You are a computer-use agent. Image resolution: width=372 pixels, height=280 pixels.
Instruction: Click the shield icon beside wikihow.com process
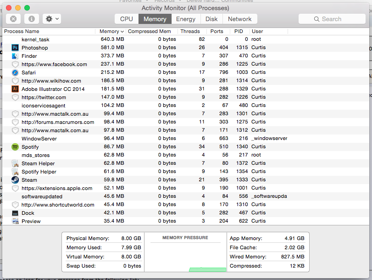pos(15,81)
